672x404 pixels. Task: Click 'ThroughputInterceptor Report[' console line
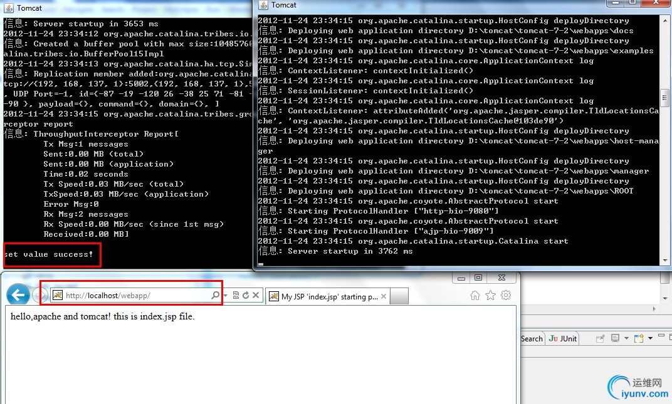click(x=91, y=133)
